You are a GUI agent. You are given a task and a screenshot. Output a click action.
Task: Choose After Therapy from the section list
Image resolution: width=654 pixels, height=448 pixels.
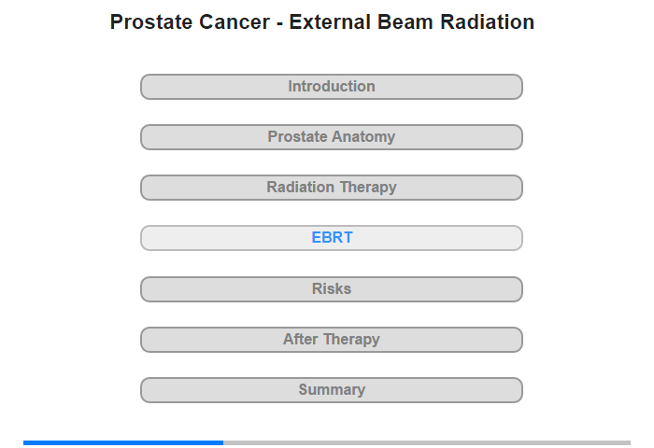[332, 339]
